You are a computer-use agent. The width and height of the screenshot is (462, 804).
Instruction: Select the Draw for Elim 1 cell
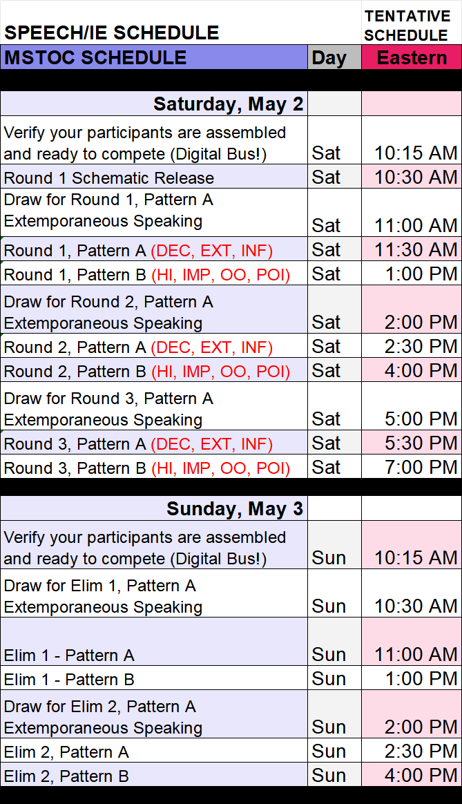103,597
